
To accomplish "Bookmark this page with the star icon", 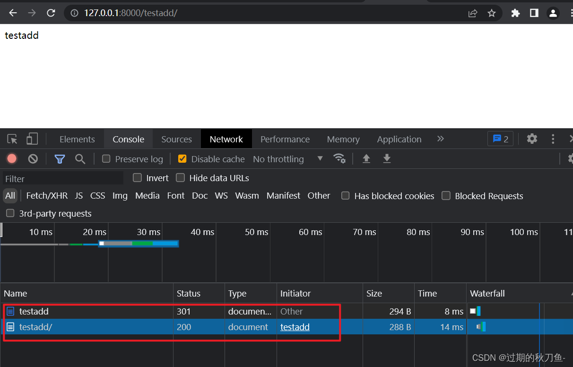I will click(x=492, y=13).
